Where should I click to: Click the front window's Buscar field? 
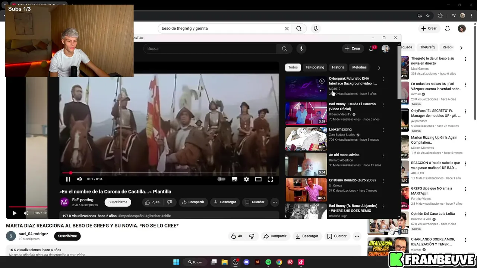pyautogui.click(x=210, y=48)
